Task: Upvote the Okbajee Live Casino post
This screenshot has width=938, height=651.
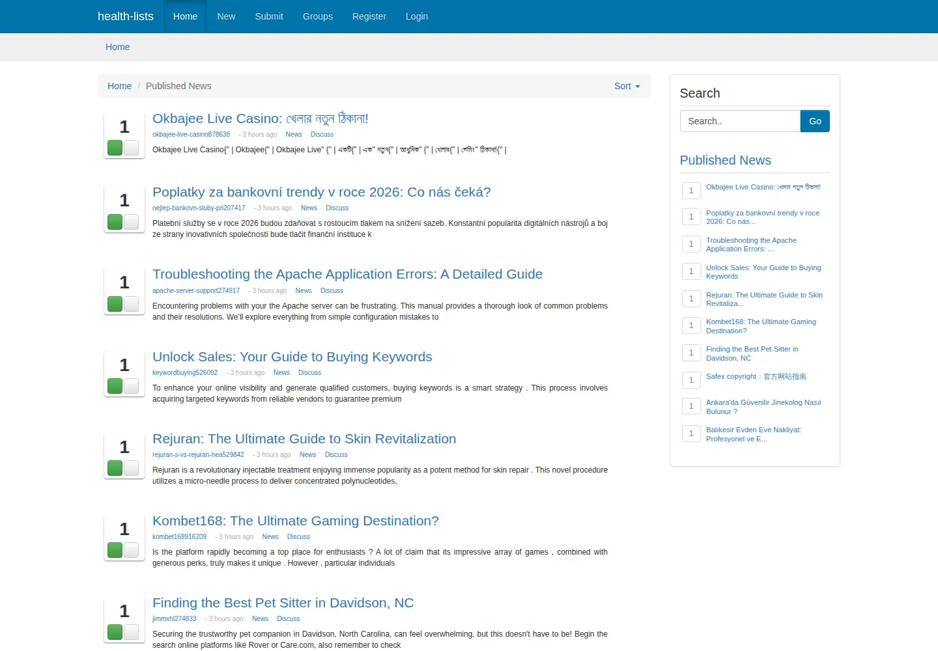Action: pos(115,148)
